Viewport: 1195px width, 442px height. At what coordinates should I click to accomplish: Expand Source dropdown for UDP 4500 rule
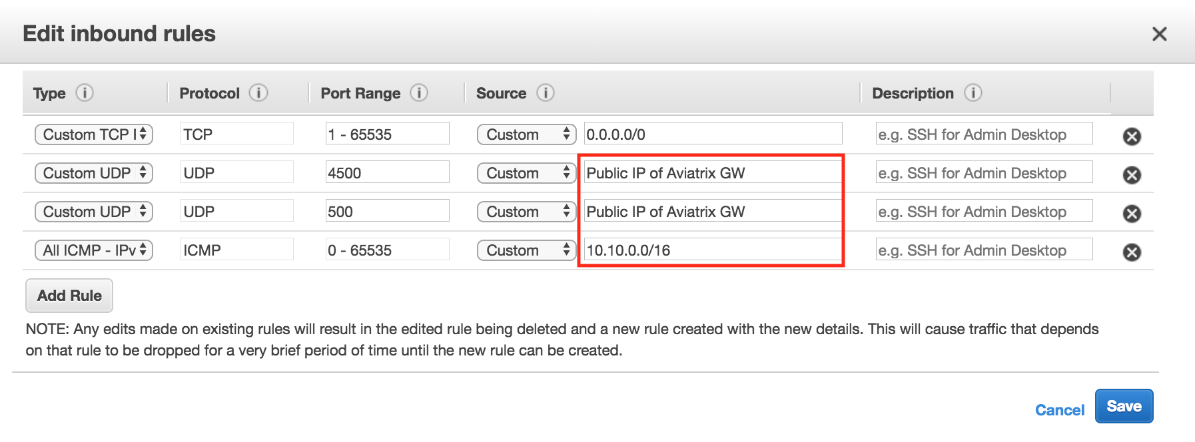[526, 173]
